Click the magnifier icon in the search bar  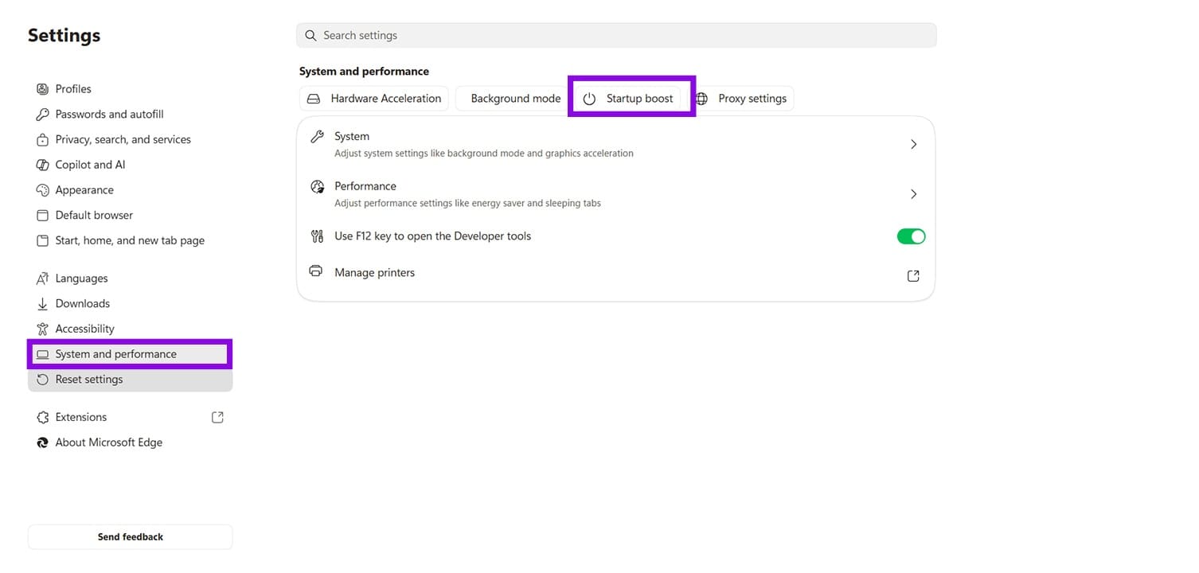click(311, 35)
